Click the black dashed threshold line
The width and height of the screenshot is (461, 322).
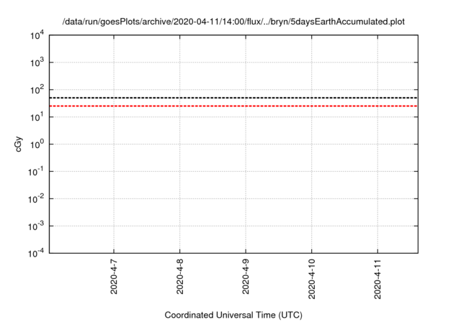point(233,98)
